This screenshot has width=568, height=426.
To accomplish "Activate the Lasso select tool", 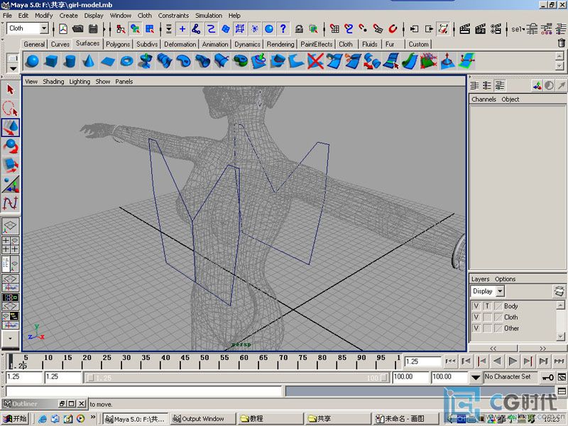I will [10, 109].
